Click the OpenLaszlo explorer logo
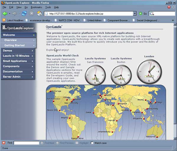The height and width of the screenshot is (151, 177). [x=18, y=28]
